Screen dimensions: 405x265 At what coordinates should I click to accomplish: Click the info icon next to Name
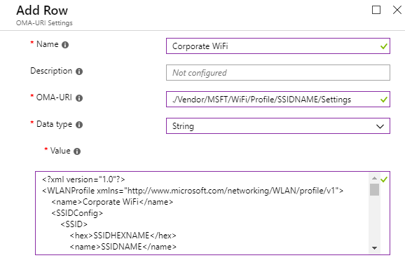pos(65,45)
